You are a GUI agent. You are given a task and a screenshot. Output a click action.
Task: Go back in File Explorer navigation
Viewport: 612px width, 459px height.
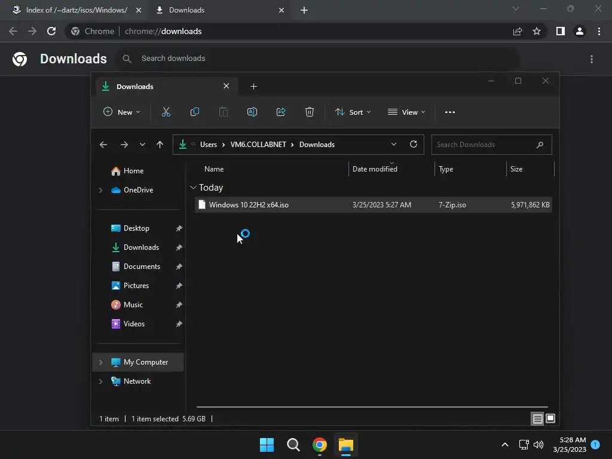(103, 145)
